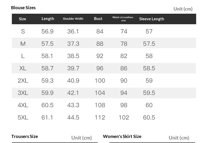This screenshot has height=143, width=208.
Task: Select the 3XL length value 59.9
Action: point(47,93)
